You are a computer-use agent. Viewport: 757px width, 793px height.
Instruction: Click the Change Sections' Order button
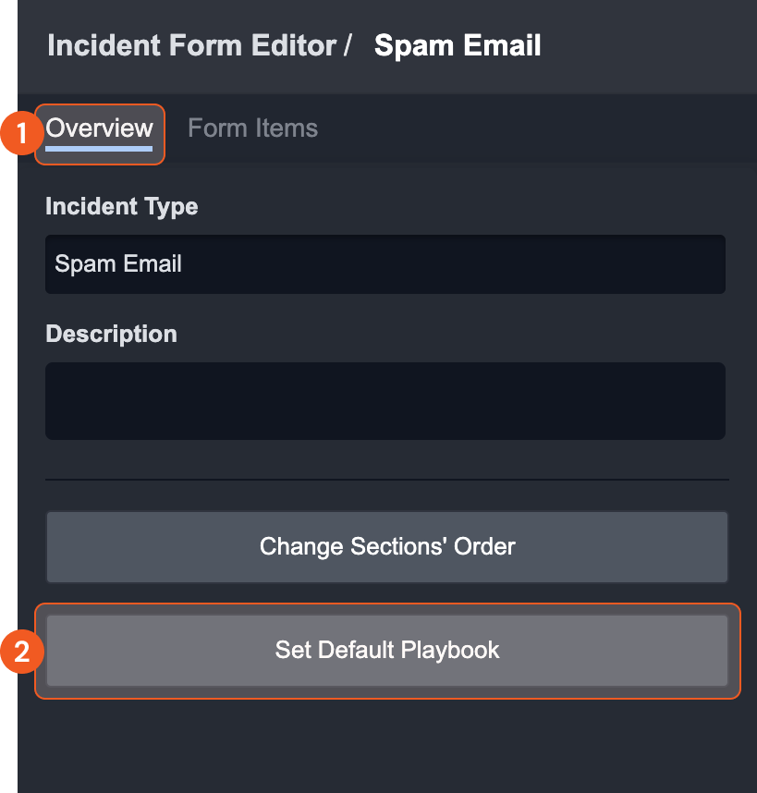point(387,547)
